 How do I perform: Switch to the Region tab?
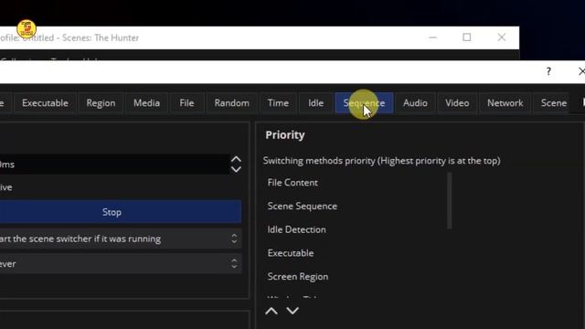(x=101, y=103)
